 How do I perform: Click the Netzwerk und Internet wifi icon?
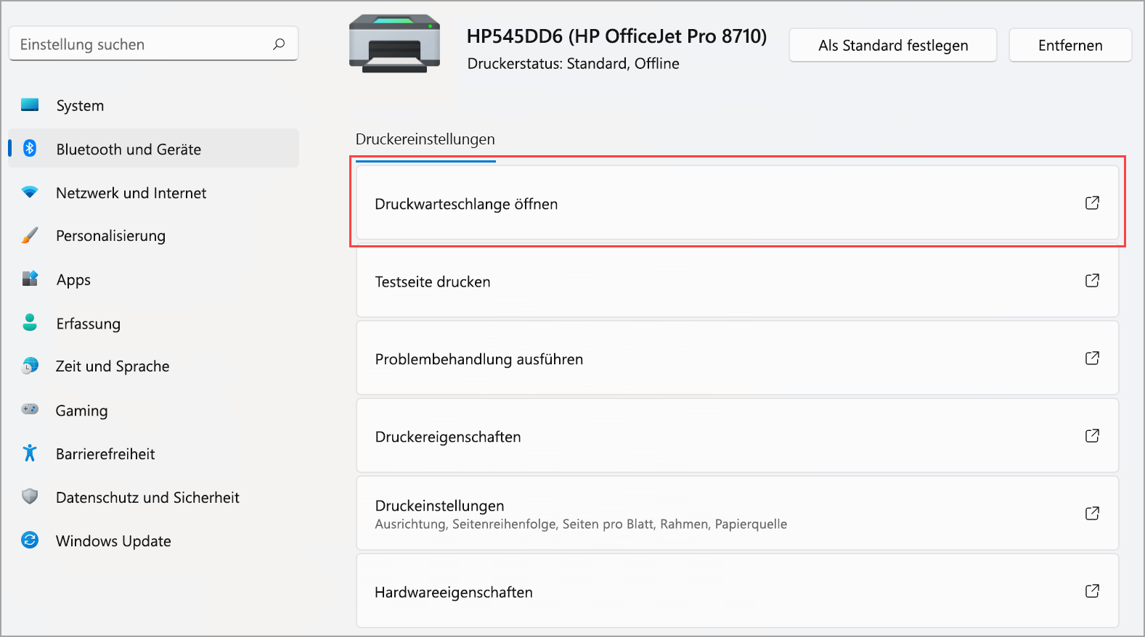(30, 192)
